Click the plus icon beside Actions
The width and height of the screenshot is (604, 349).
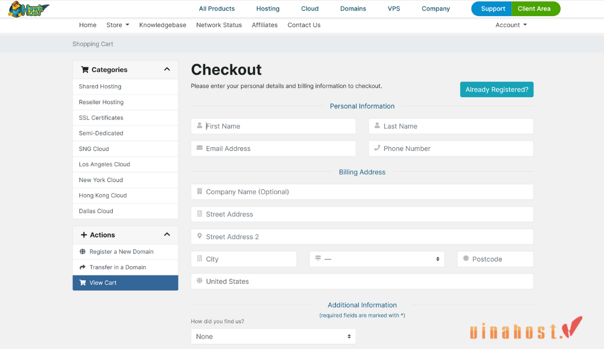(84, 235)
